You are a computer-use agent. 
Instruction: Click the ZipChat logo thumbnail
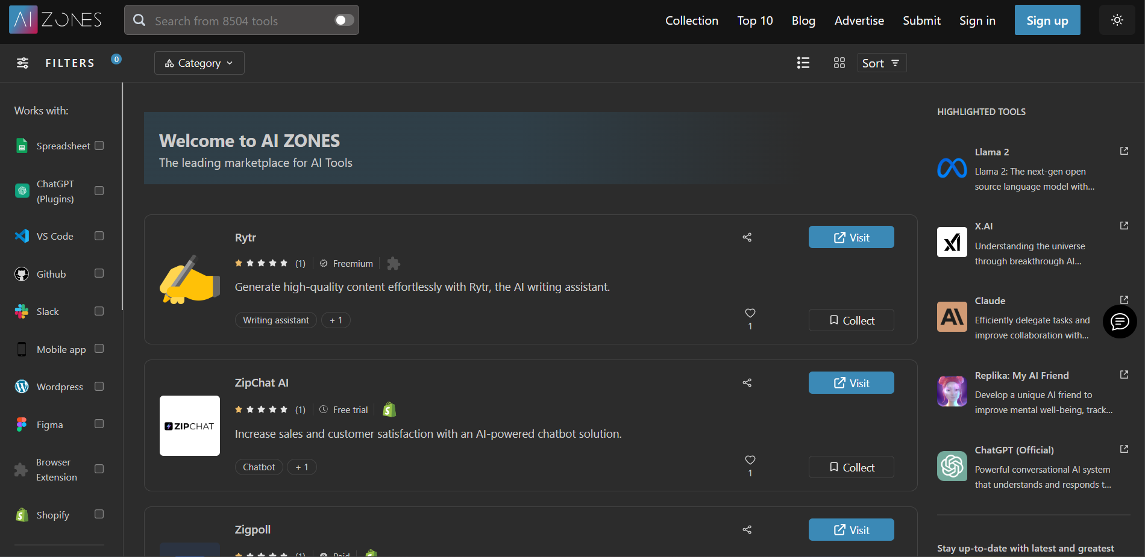pos(190,426)
